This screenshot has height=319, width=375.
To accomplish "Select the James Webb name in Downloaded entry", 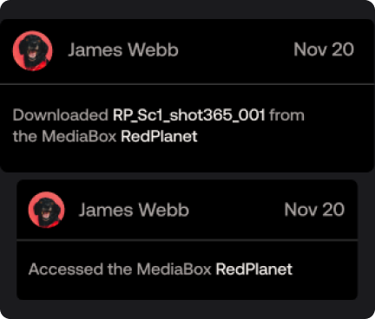I will (x=123, y=49).
